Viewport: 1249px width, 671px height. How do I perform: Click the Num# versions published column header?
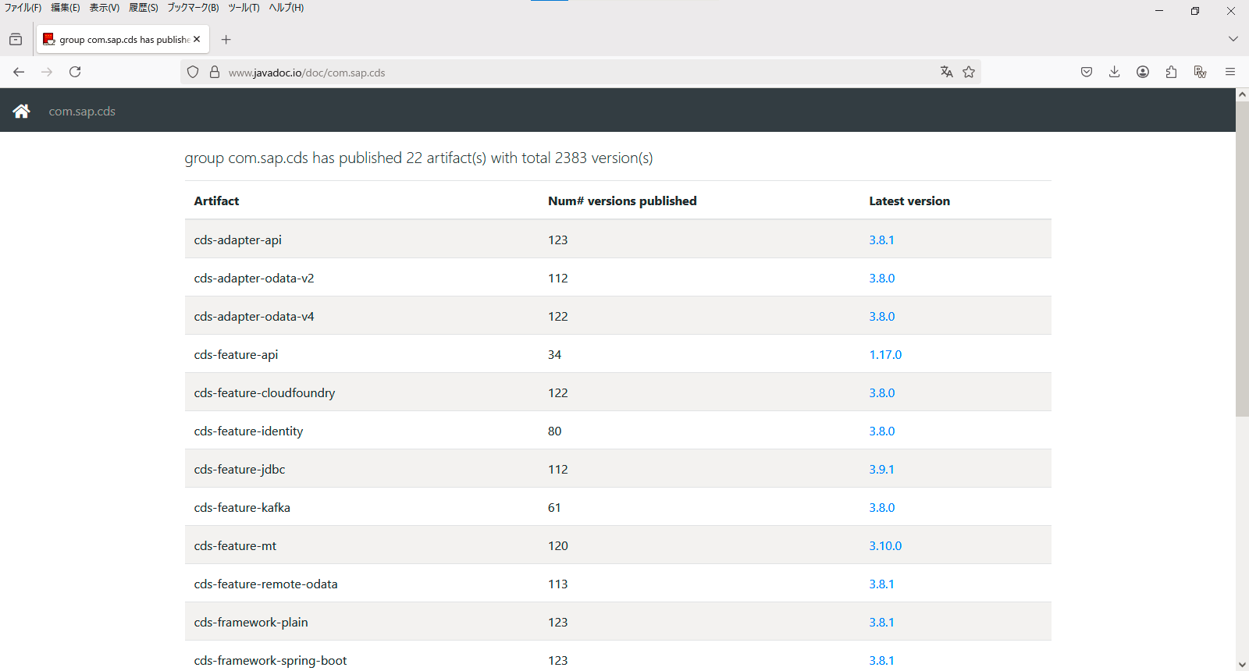(x=622, y=201)
